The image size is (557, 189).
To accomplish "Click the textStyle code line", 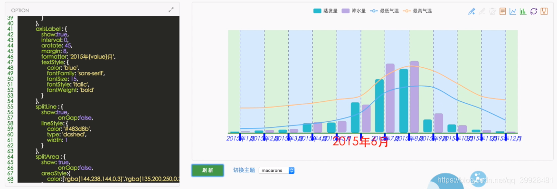I will click(x=55, y=63).
